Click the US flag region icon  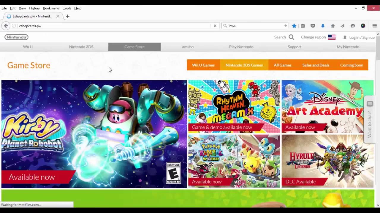[332, 37]
